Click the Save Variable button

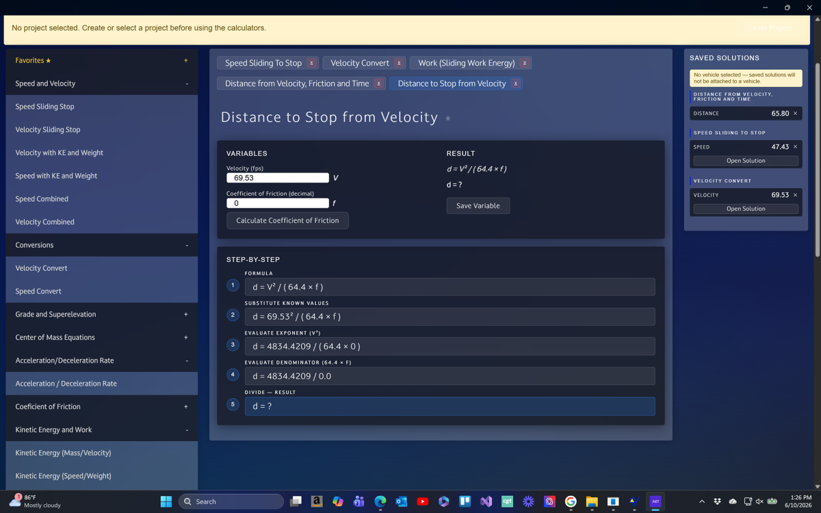point(478,206)
